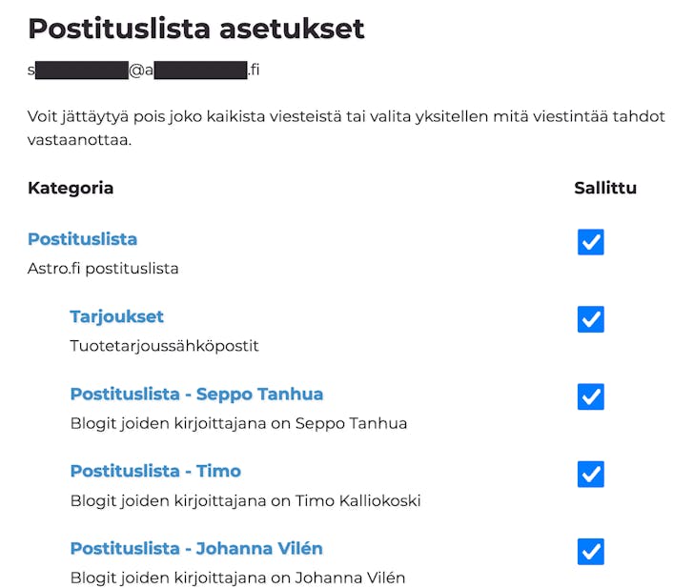Disable the Seppo Tanhua mailing list checkbox
694x588 pixels.
591,396
